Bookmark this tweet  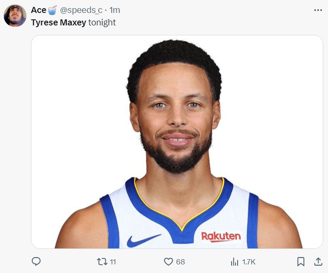(x=301, y=261)
